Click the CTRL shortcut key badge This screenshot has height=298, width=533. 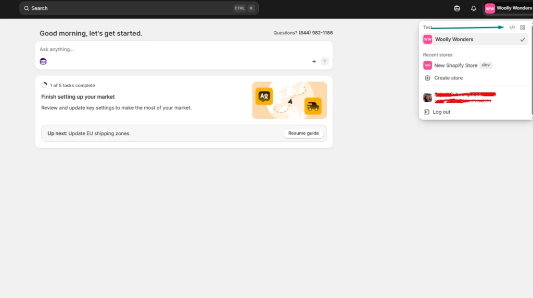click(239, 8)
